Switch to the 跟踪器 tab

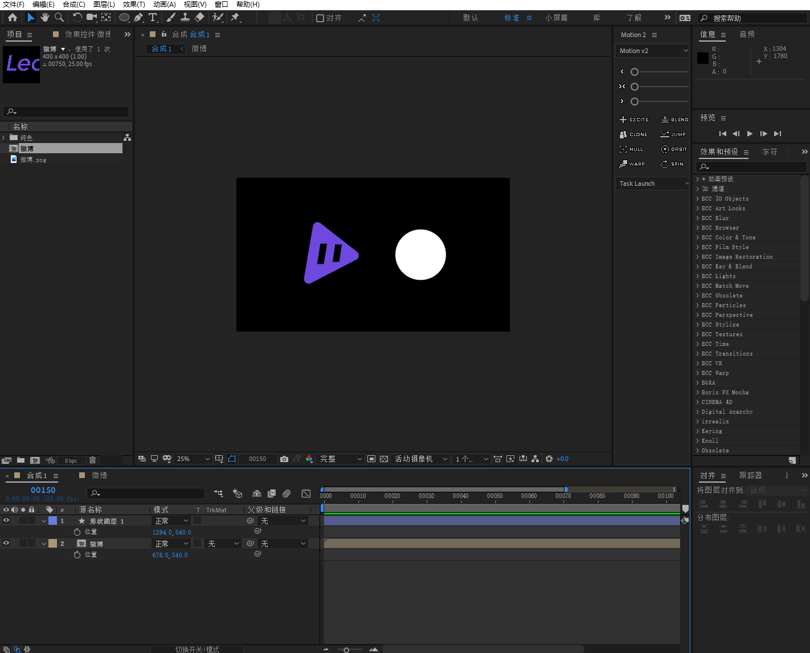(751, 476)
